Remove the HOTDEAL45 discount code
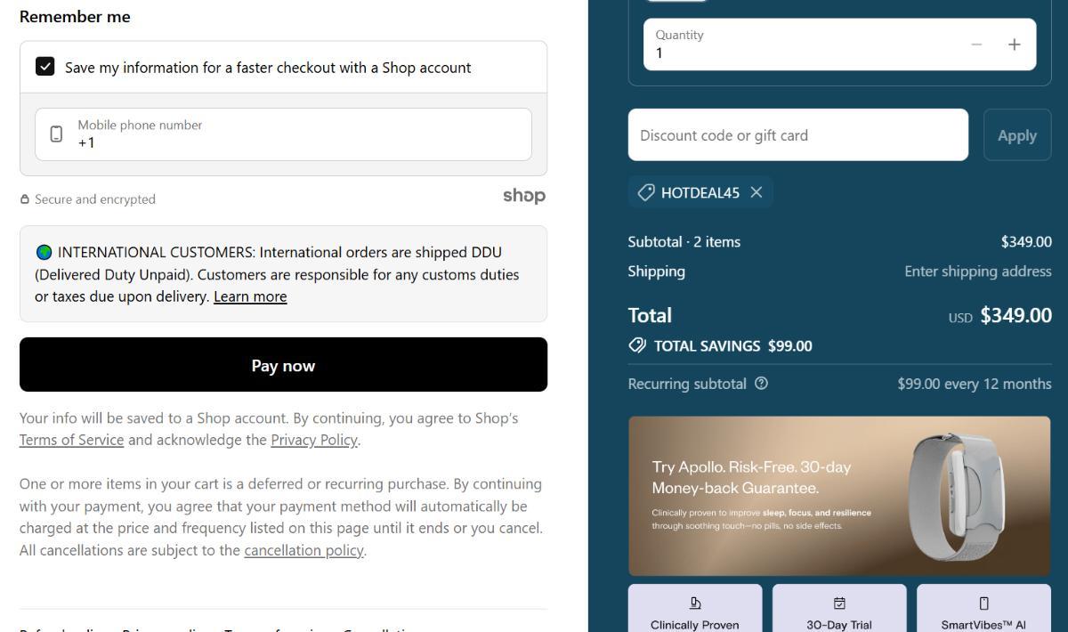The height and width of the screenshot is (632, 1068). [756, 192]
